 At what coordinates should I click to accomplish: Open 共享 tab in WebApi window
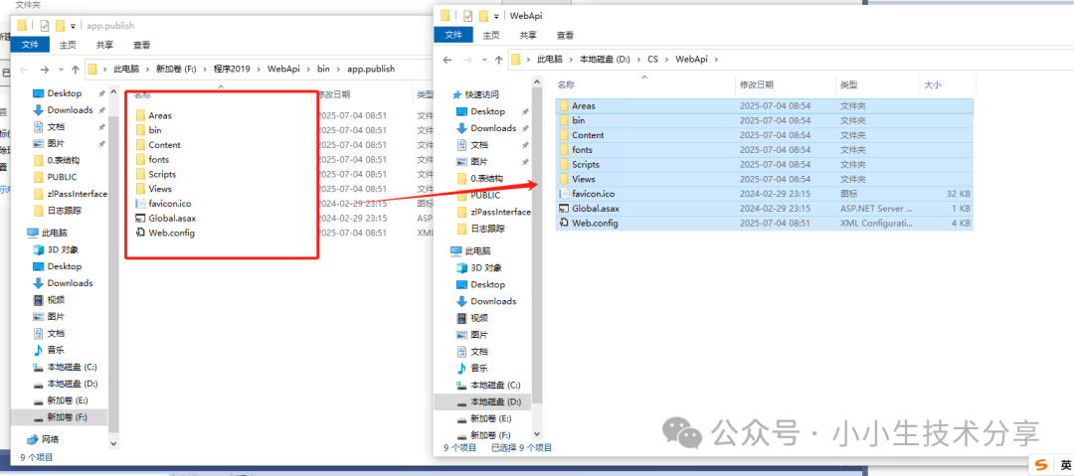(x=528, y=35)
